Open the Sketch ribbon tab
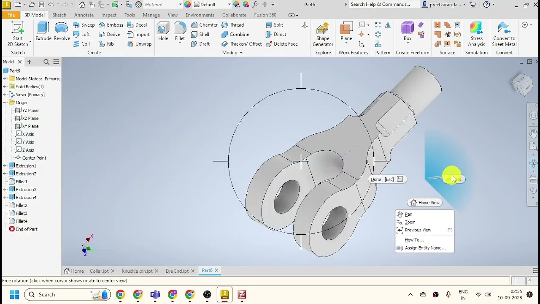The width and height of the screenshot is (540, 304). click(x=59, y=15)
